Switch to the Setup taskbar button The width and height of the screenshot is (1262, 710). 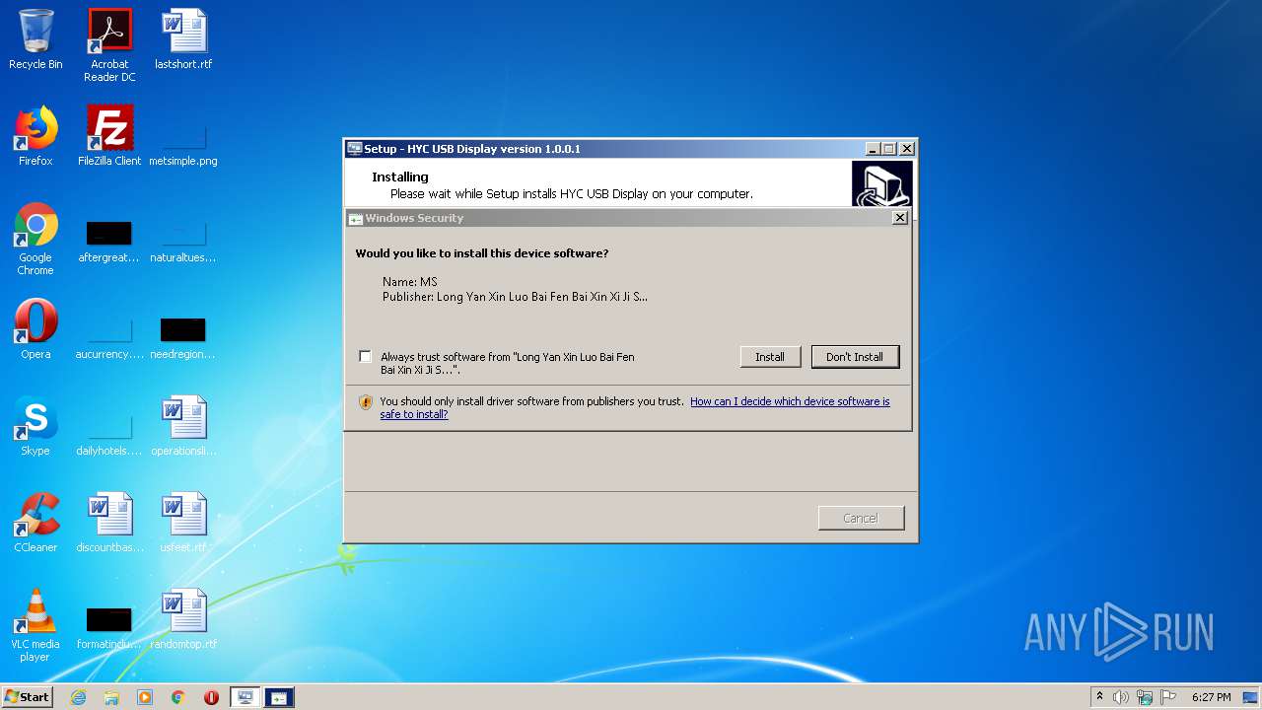(x=245, y=697)
